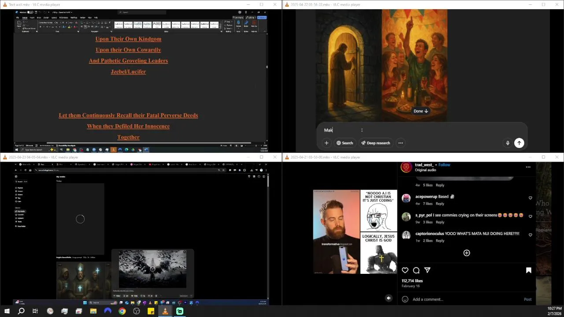The height and width of the screenshot is (317, 564).
Task: Send the message with the arrow button
Action: pos(519,143)
